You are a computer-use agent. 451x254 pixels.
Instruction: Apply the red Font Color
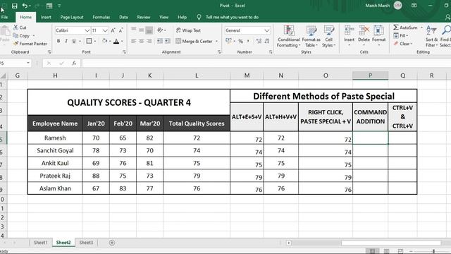coord(116,41)
